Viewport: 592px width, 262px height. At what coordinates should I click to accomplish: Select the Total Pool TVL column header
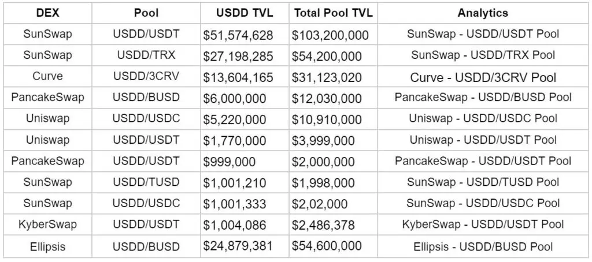click(332, 13)
